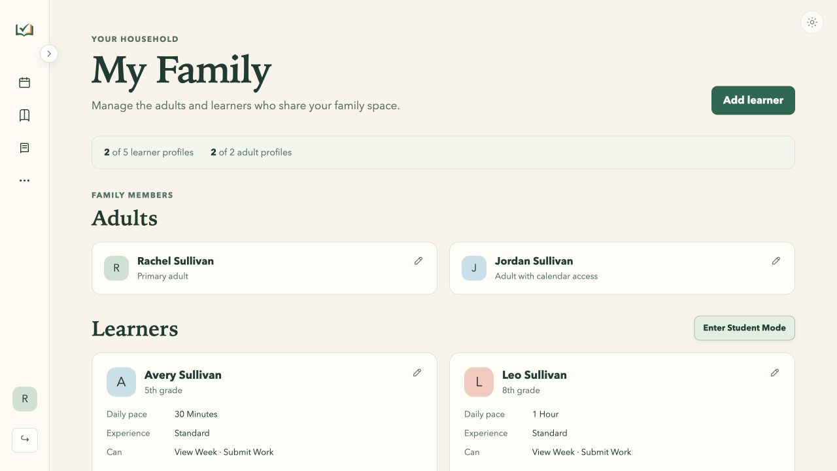Toggle the light/dark theme sun icon

tap(812, 22)
